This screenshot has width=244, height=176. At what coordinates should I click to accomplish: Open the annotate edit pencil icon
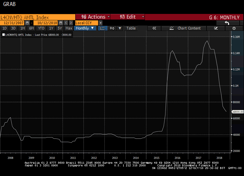pyautogui.click(x=216, y=28)
